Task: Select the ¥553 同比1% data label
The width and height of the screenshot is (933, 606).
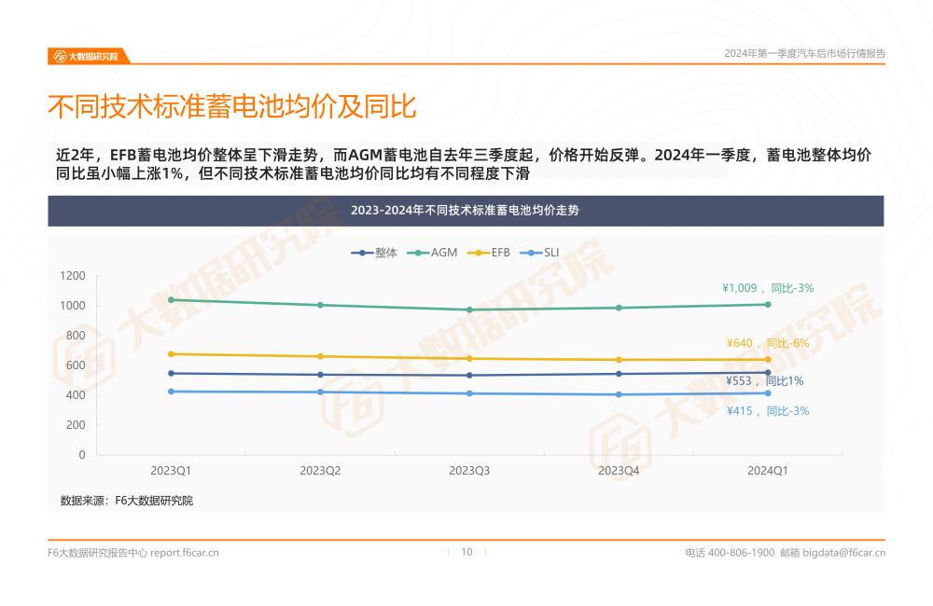Action: (764, 380)
